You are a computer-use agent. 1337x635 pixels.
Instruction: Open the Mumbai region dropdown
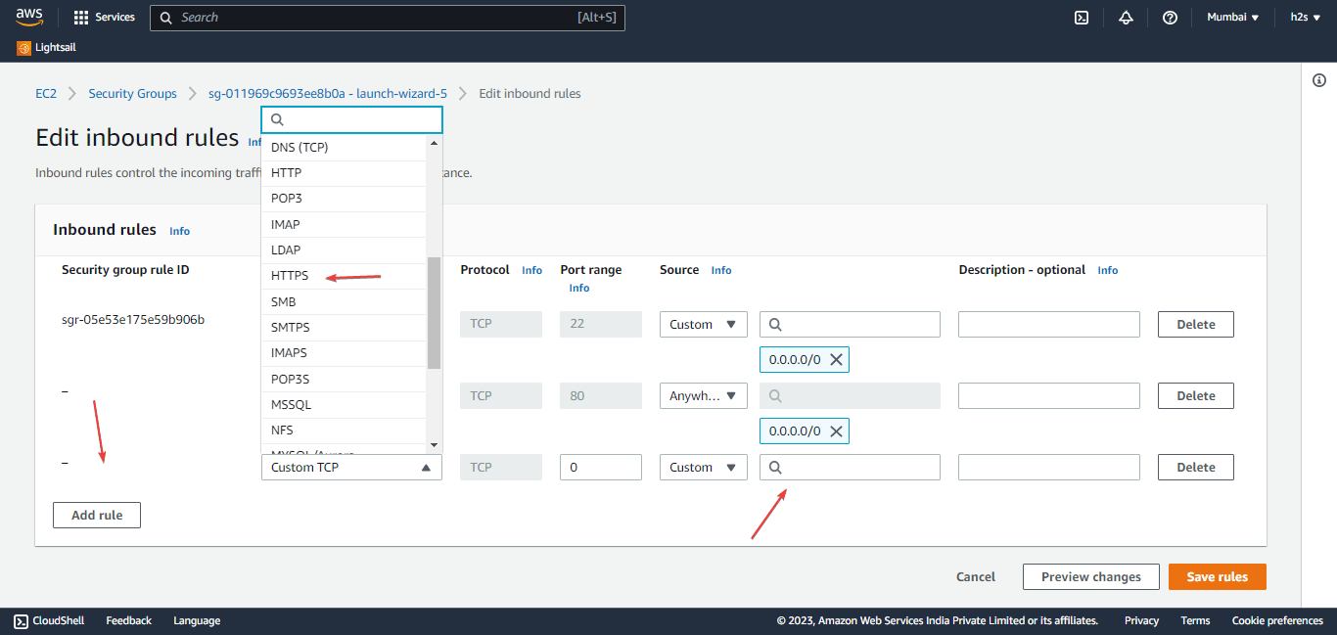[1232, 18]
